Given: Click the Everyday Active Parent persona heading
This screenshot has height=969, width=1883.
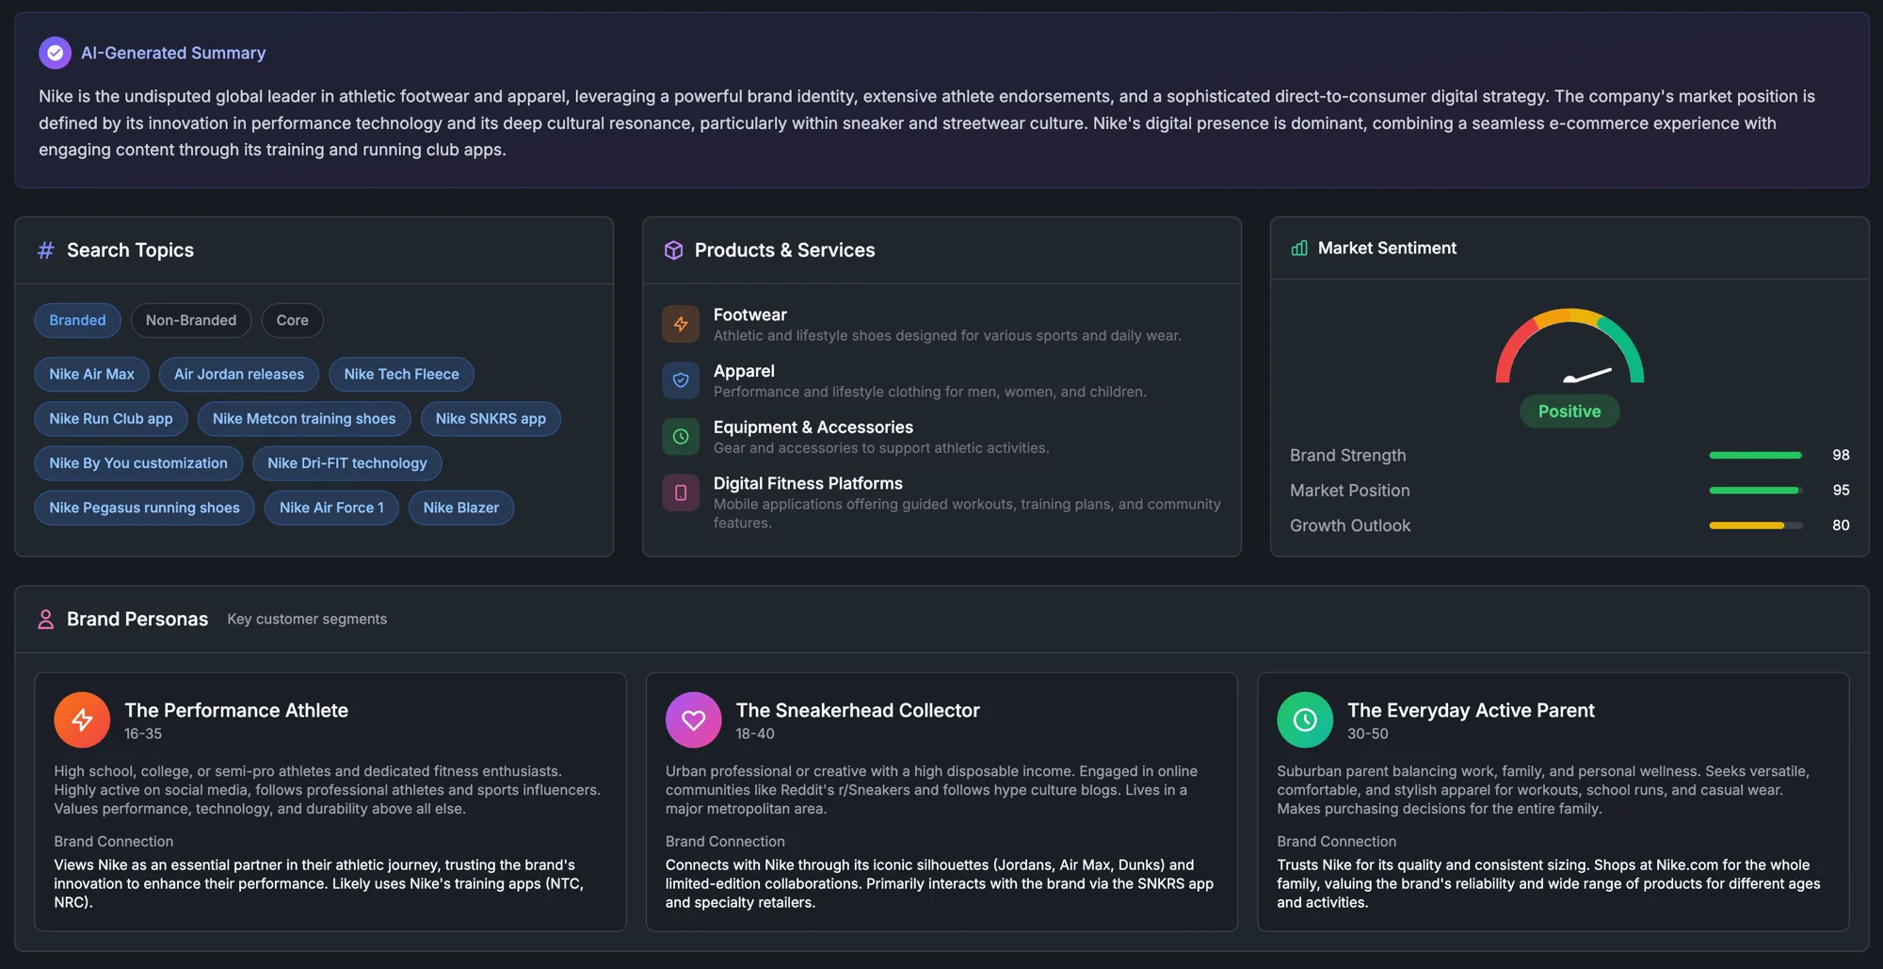Looking at the screenshot, I should click(x=1471, y=711).
